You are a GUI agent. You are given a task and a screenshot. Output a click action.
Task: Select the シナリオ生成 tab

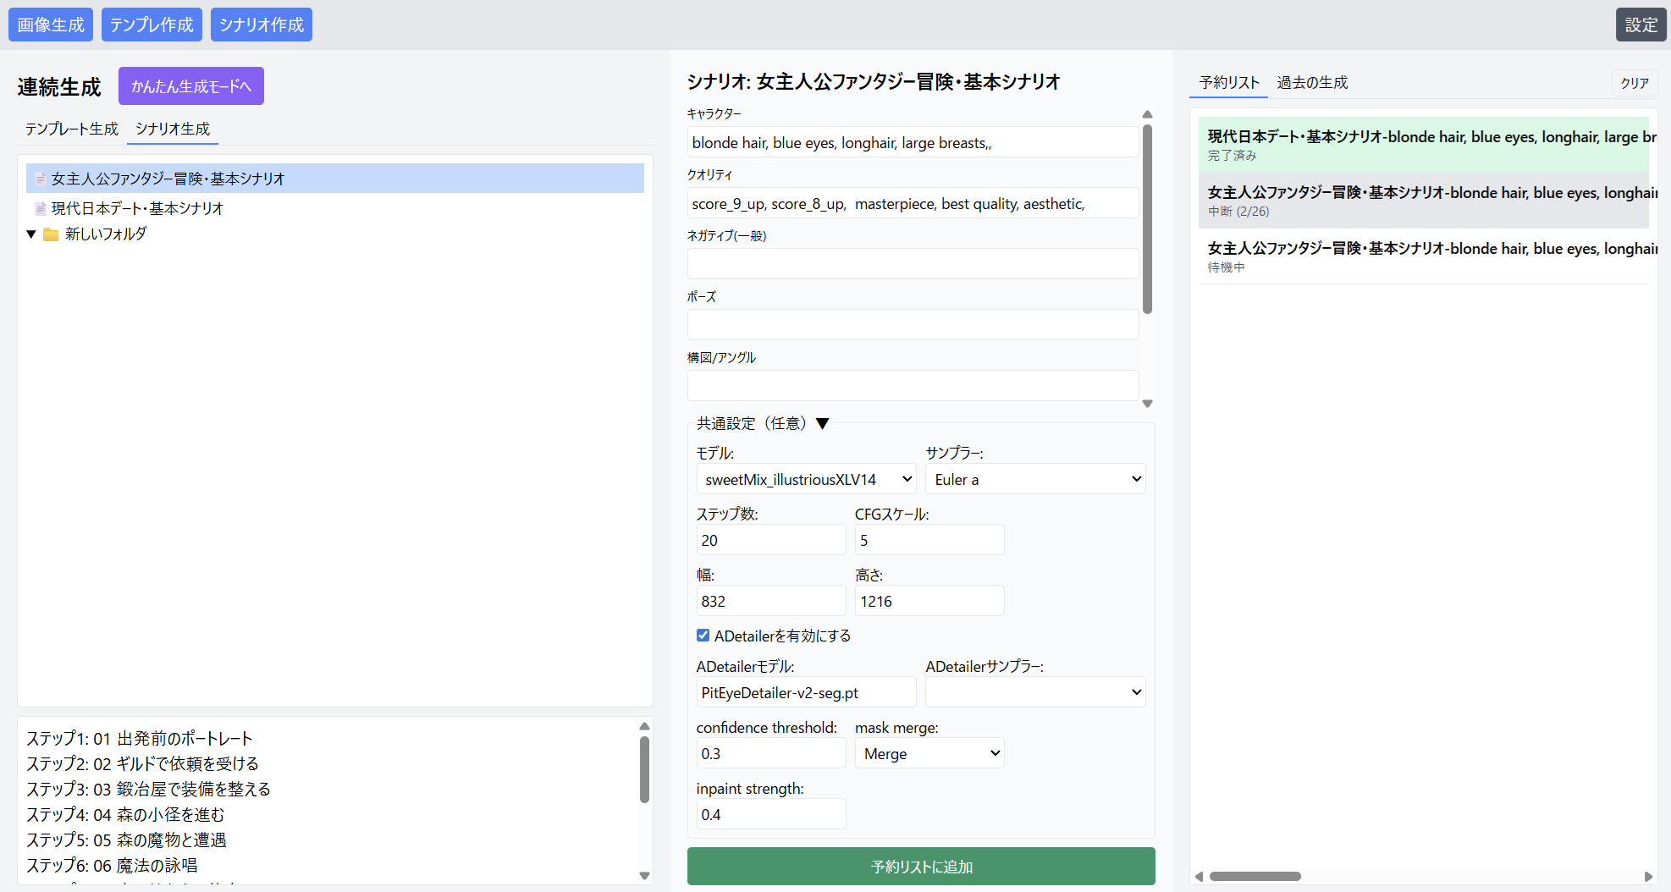point(173,129)
